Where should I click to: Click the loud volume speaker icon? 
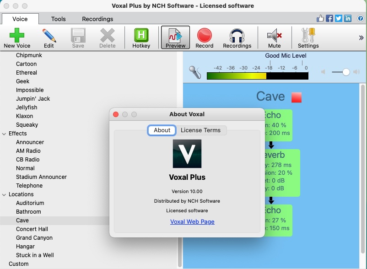(356, 72)
